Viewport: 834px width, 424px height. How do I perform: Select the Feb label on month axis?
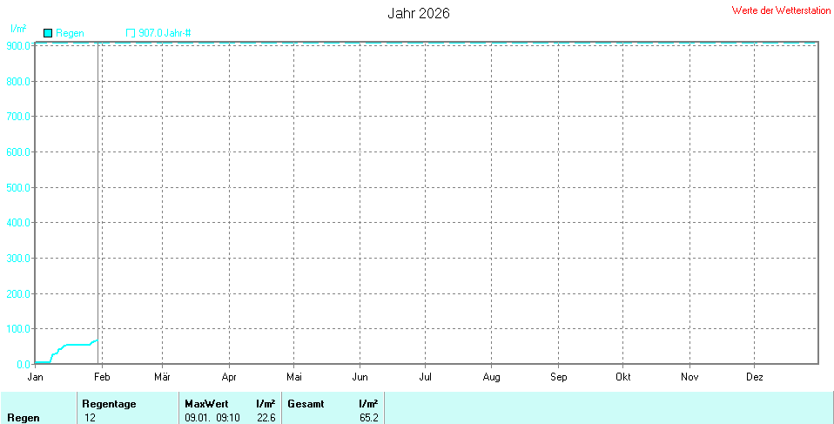point(102,377)
